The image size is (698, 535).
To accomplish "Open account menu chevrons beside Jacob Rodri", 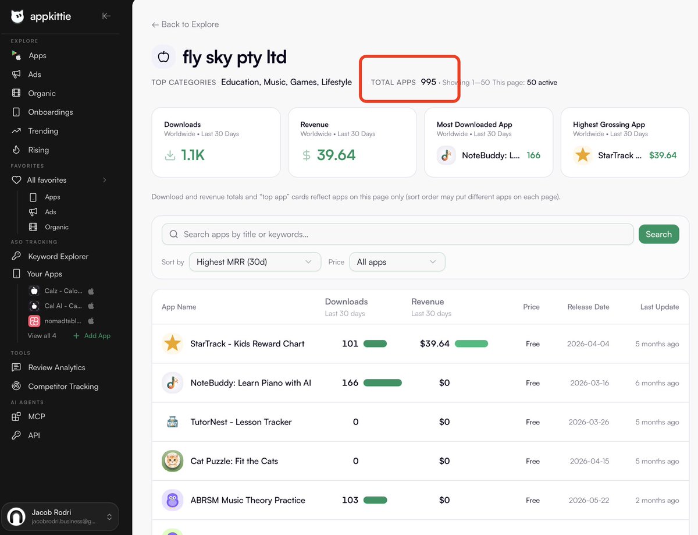I will click(x=109, y=516).
